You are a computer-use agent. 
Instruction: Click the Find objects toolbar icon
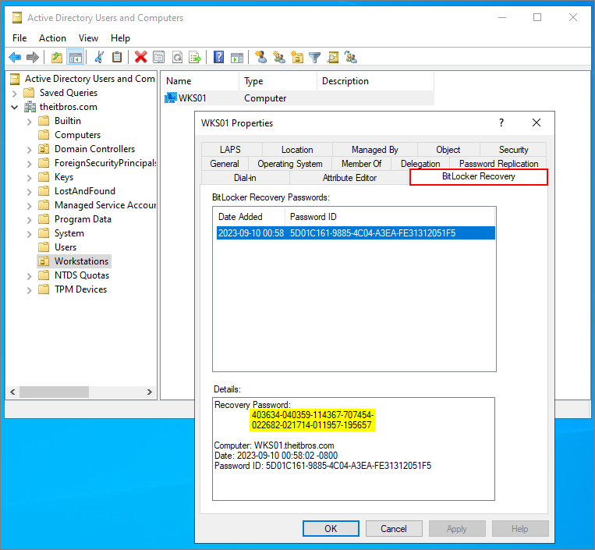[333, 57]
